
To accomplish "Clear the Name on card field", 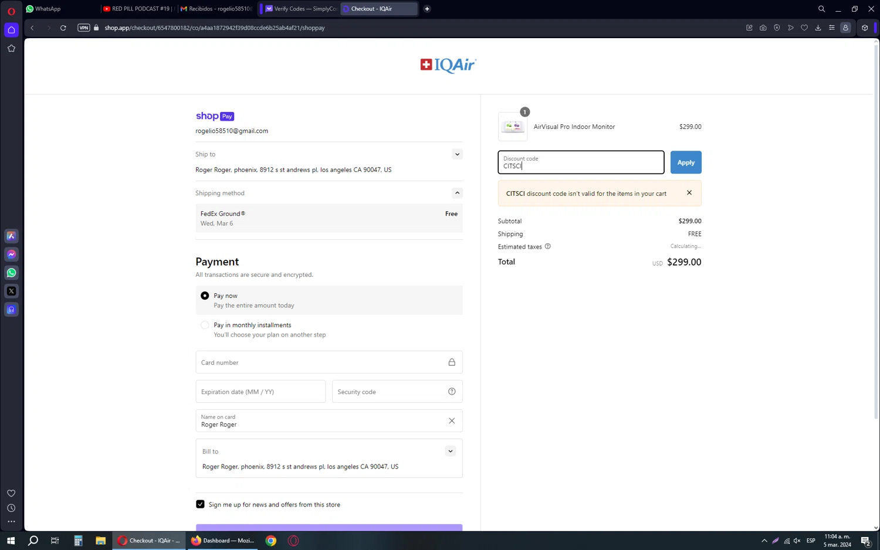I will (x=452, y=420).
